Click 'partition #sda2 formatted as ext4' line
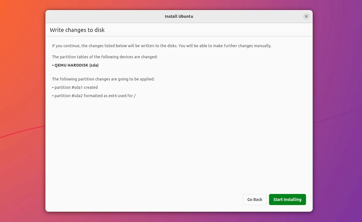The height and width of the screenshot is (222, 362). tap(94, 96)
